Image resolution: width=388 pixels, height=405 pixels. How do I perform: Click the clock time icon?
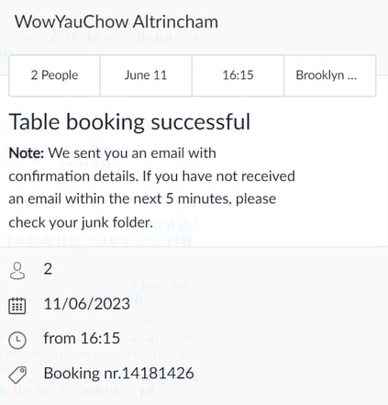pos(17,340)
